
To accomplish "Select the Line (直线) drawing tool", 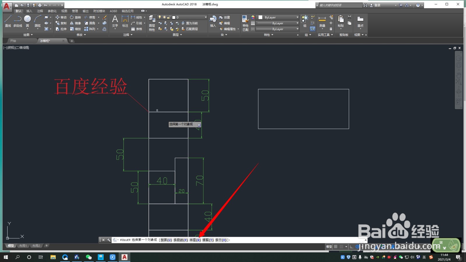I will coord(8,21).
